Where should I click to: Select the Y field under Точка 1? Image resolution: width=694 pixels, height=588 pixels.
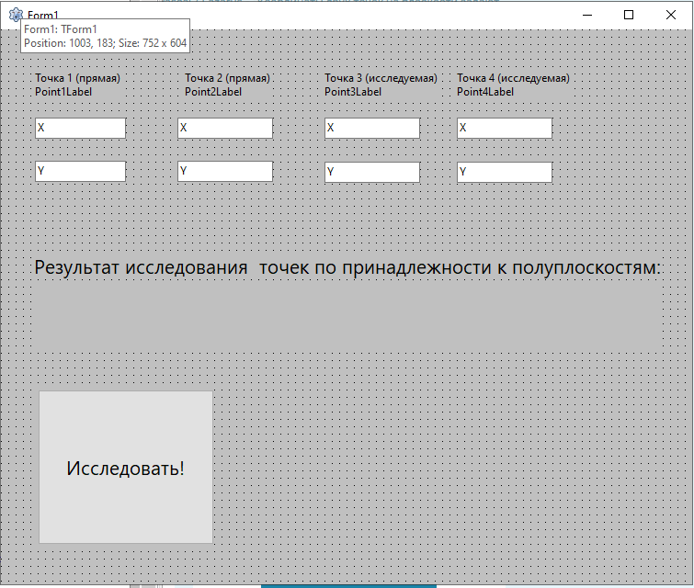(80, 171)
